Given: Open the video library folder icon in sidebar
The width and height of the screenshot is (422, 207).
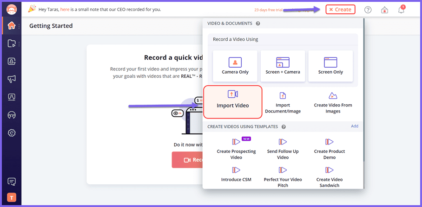Looking at the screenshot, I should pyautogui.click(x=12, y=44).
